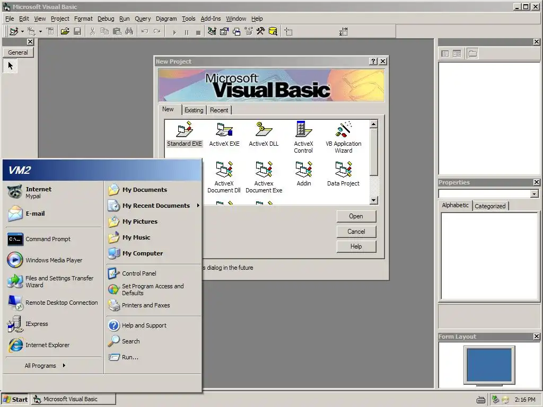Image resolution: width=543 pixels, height=407 pixels.
Task: Click the Break (pause) toolbar button
Action: point(186,32)
